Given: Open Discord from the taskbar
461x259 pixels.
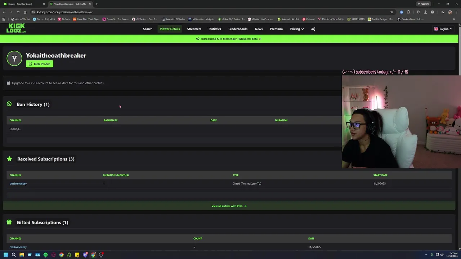Looking at the screenshot, I should click(x=85, y=255).
